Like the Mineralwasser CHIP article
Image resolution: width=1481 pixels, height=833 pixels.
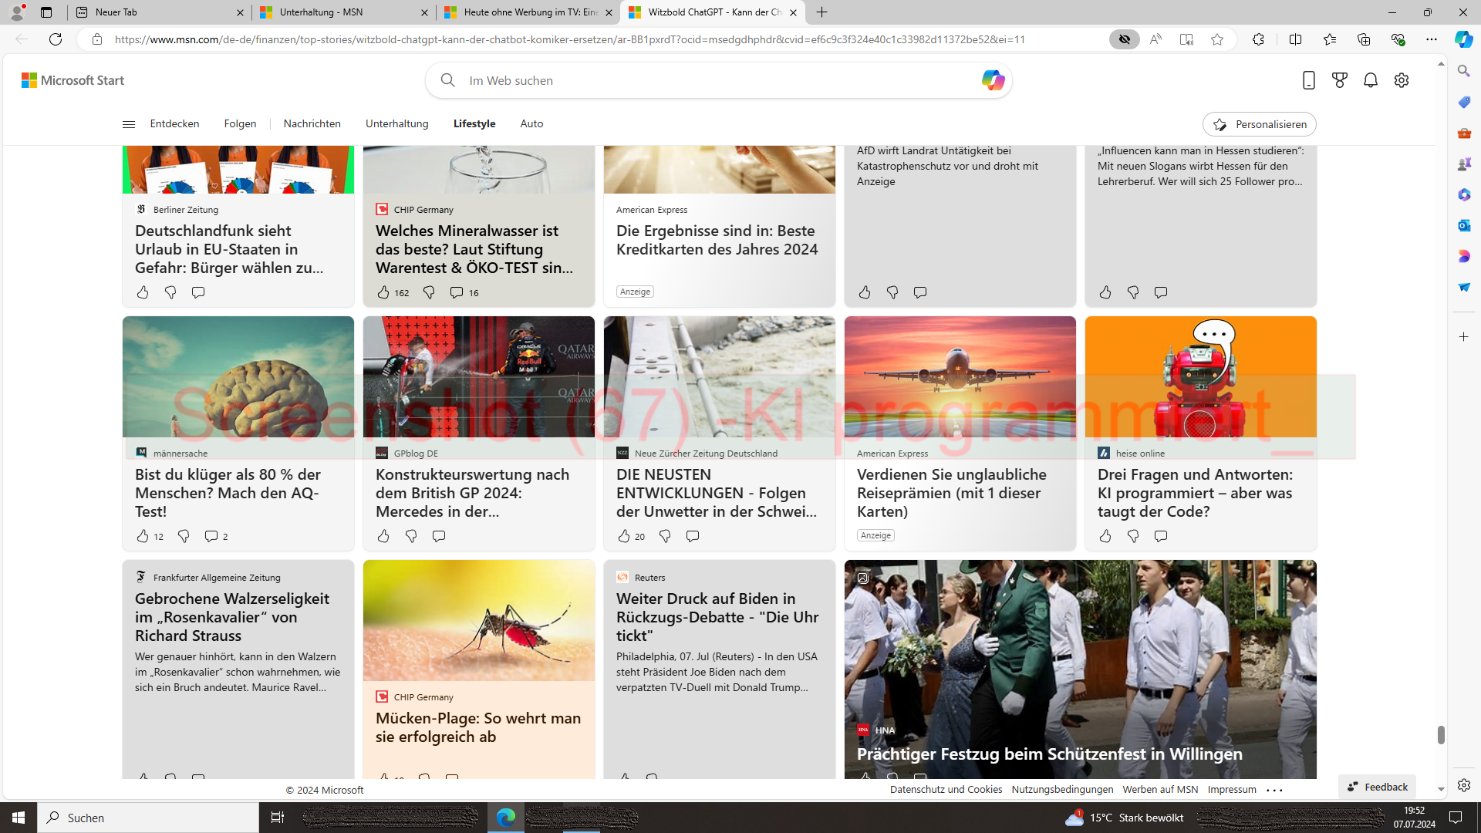(383, 292)
